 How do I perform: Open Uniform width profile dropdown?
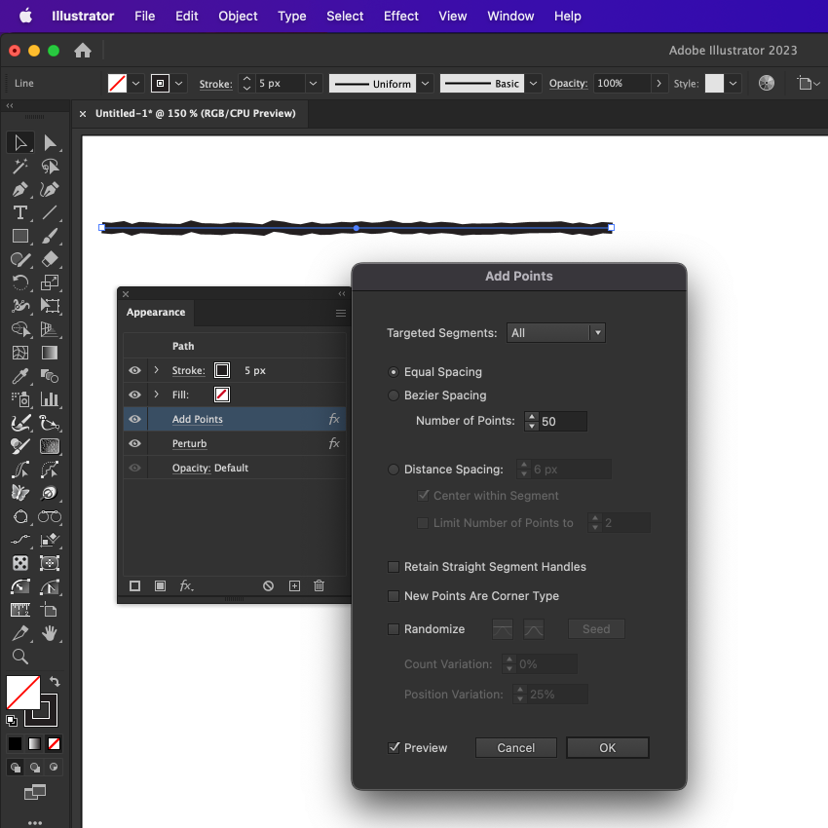425,84
